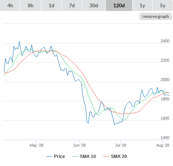The height and width of the screenshot is (166, 173).
Task: View the 5y price range
Action: tap(162, 5)
